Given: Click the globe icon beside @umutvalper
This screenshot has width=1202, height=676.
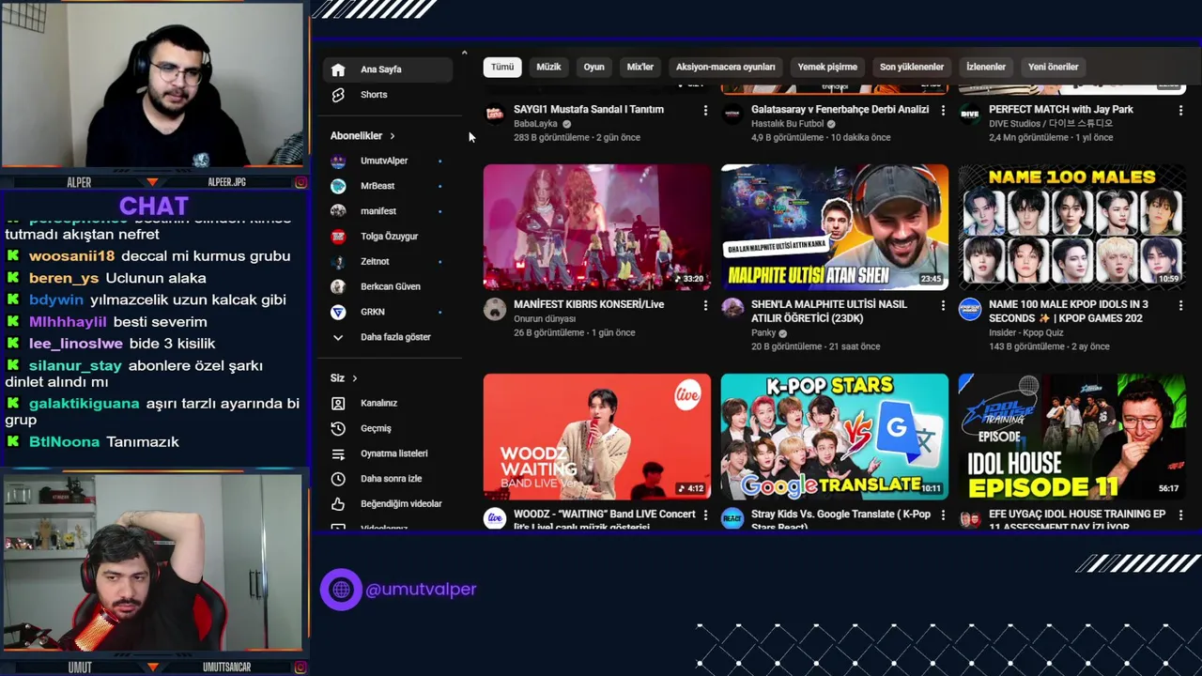Looking at the screenshot, I should tap(341, 590).
